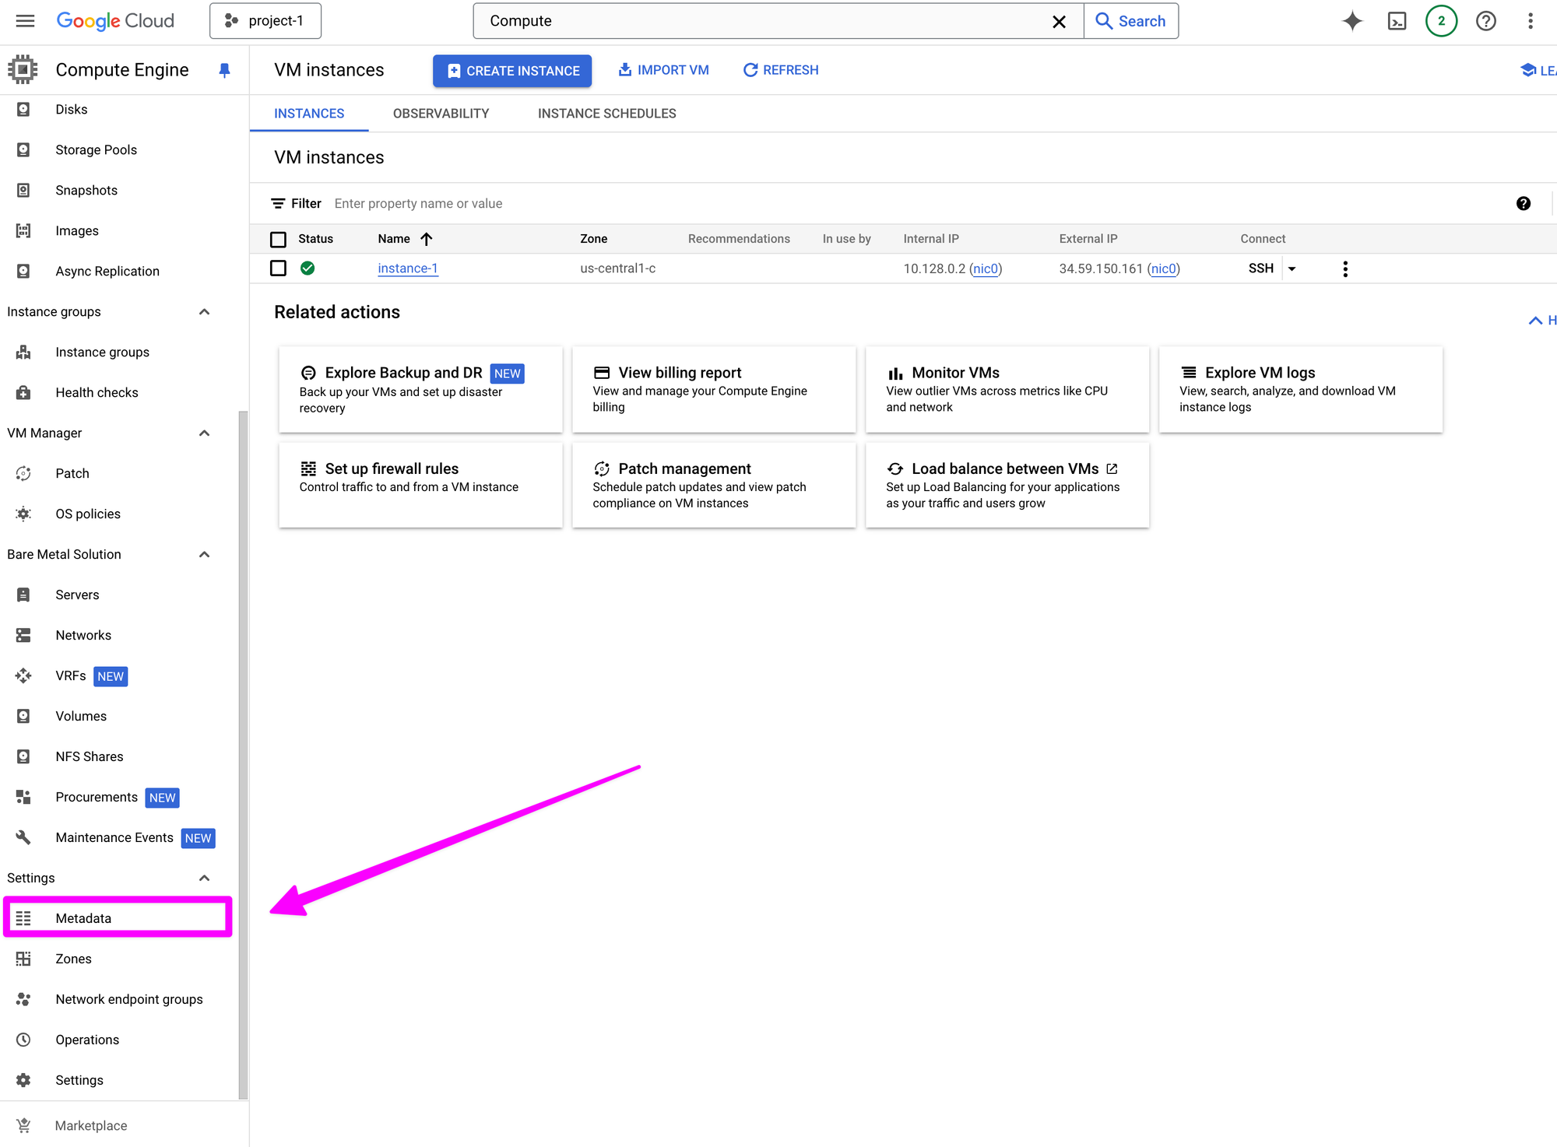1557x1147 pixels.
Task: Open the help question mark icon
Action: pos(1485,21)
